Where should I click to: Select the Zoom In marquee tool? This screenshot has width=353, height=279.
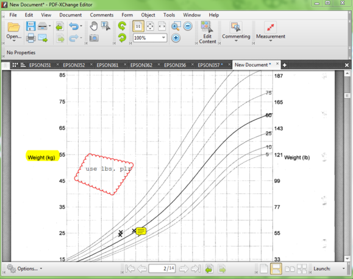(176, 26)
